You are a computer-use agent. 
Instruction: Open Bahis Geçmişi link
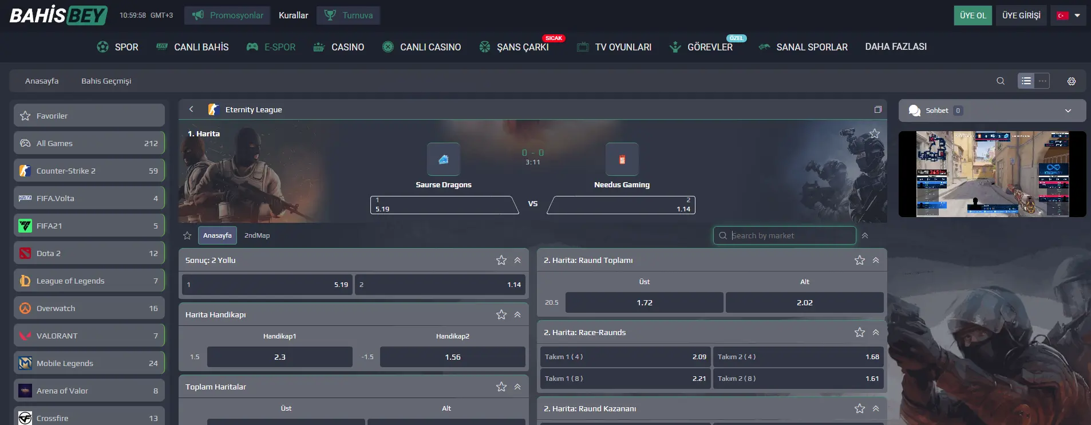coord(106,81)
